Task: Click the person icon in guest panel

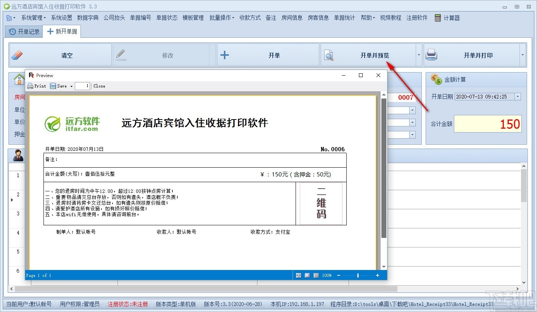Action: tap(18, 155)
